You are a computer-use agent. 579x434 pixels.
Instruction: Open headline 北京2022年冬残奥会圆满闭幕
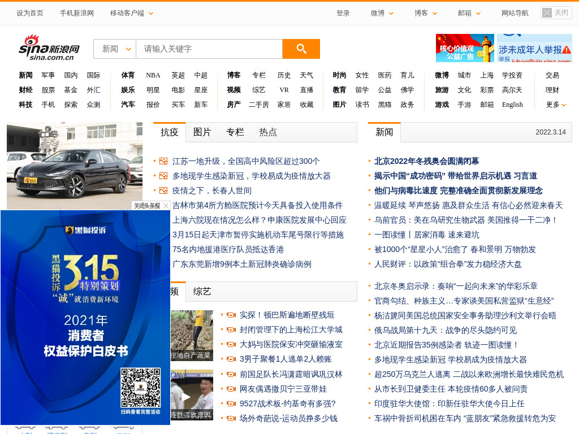pos(426,161)
